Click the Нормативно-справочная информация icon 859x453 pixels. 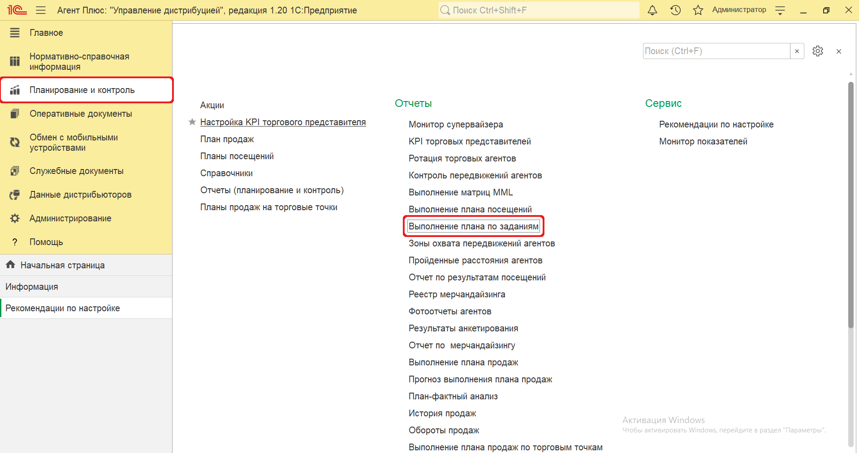click(15, 61)
